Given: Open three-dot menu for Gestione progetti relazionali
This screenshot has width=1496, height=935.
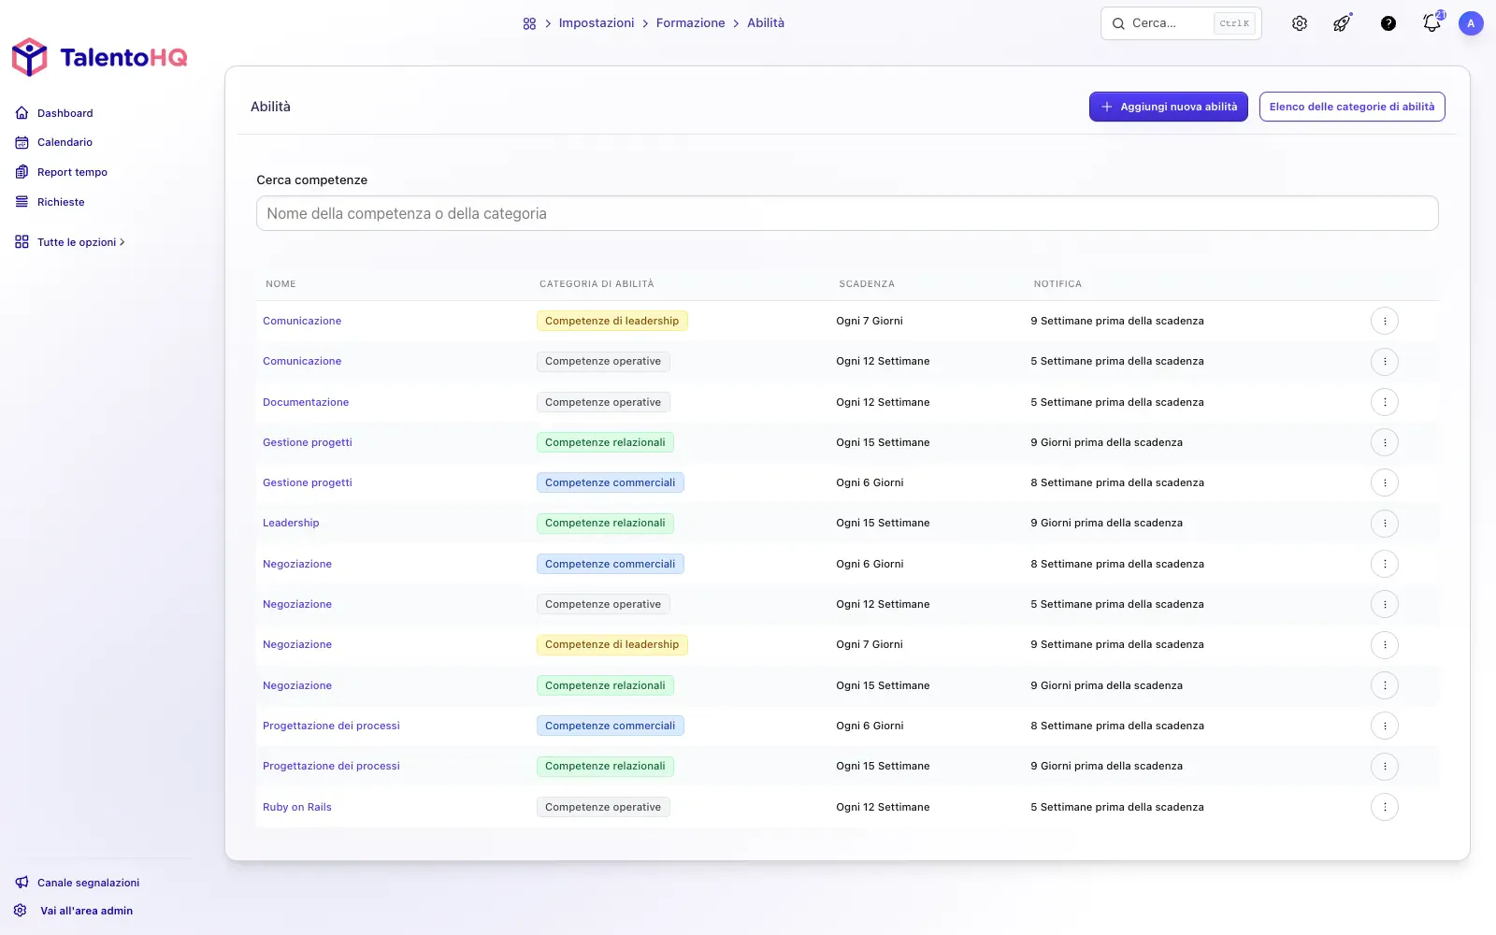Looking at the screenshot, I should (1385, 442).
